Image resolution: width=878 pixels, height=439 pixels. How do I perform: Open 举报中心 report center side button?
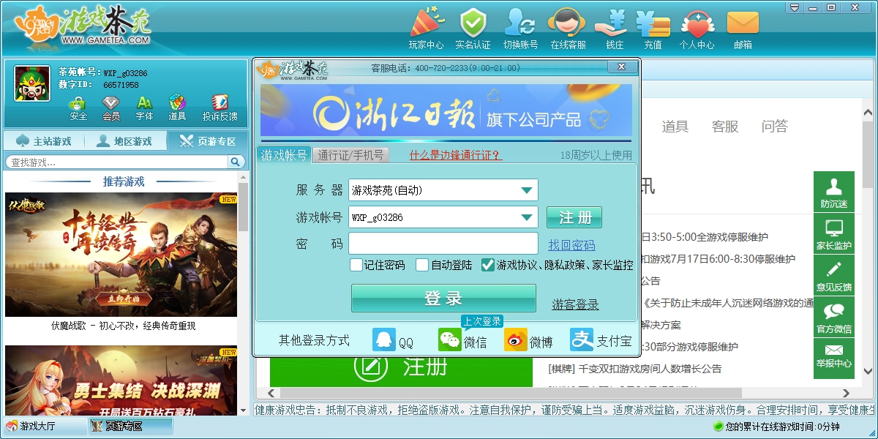pyautogui.click(x=834, y=359)
